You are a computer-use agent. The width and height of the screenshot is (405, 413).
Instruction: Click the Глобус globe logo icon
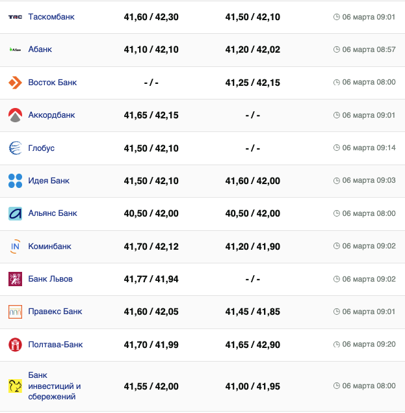15,148
